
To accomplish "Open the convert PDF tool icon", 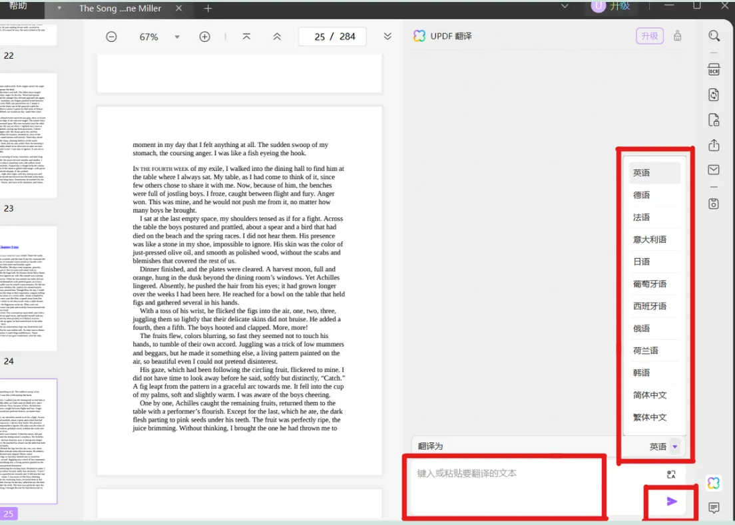I will pos(714,95).
